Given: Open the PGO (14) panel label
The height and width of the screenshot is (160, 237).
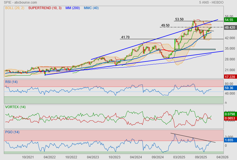Looking at the screenshot, I should coord(12,132).
